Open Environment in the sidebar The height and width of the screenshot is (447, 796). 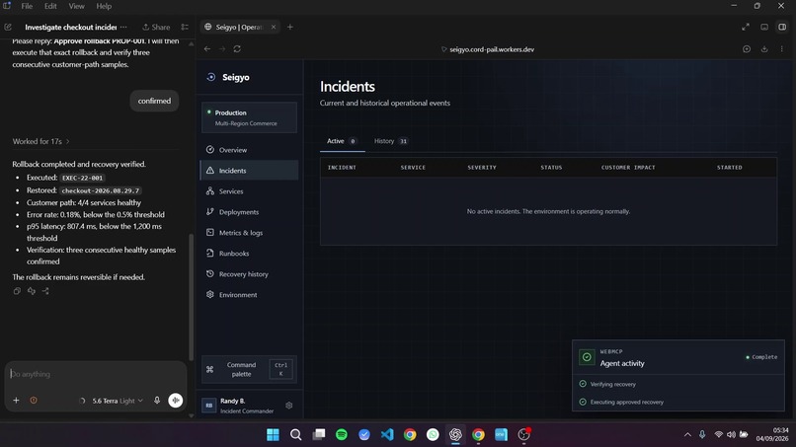(249, 295)
